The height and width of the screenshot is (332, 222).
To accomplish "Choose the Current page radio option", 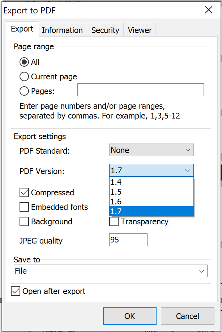I will [24, 76].
